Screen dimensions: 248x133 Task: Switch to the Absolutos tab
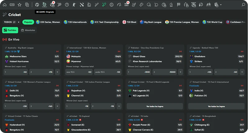(28, 30)
